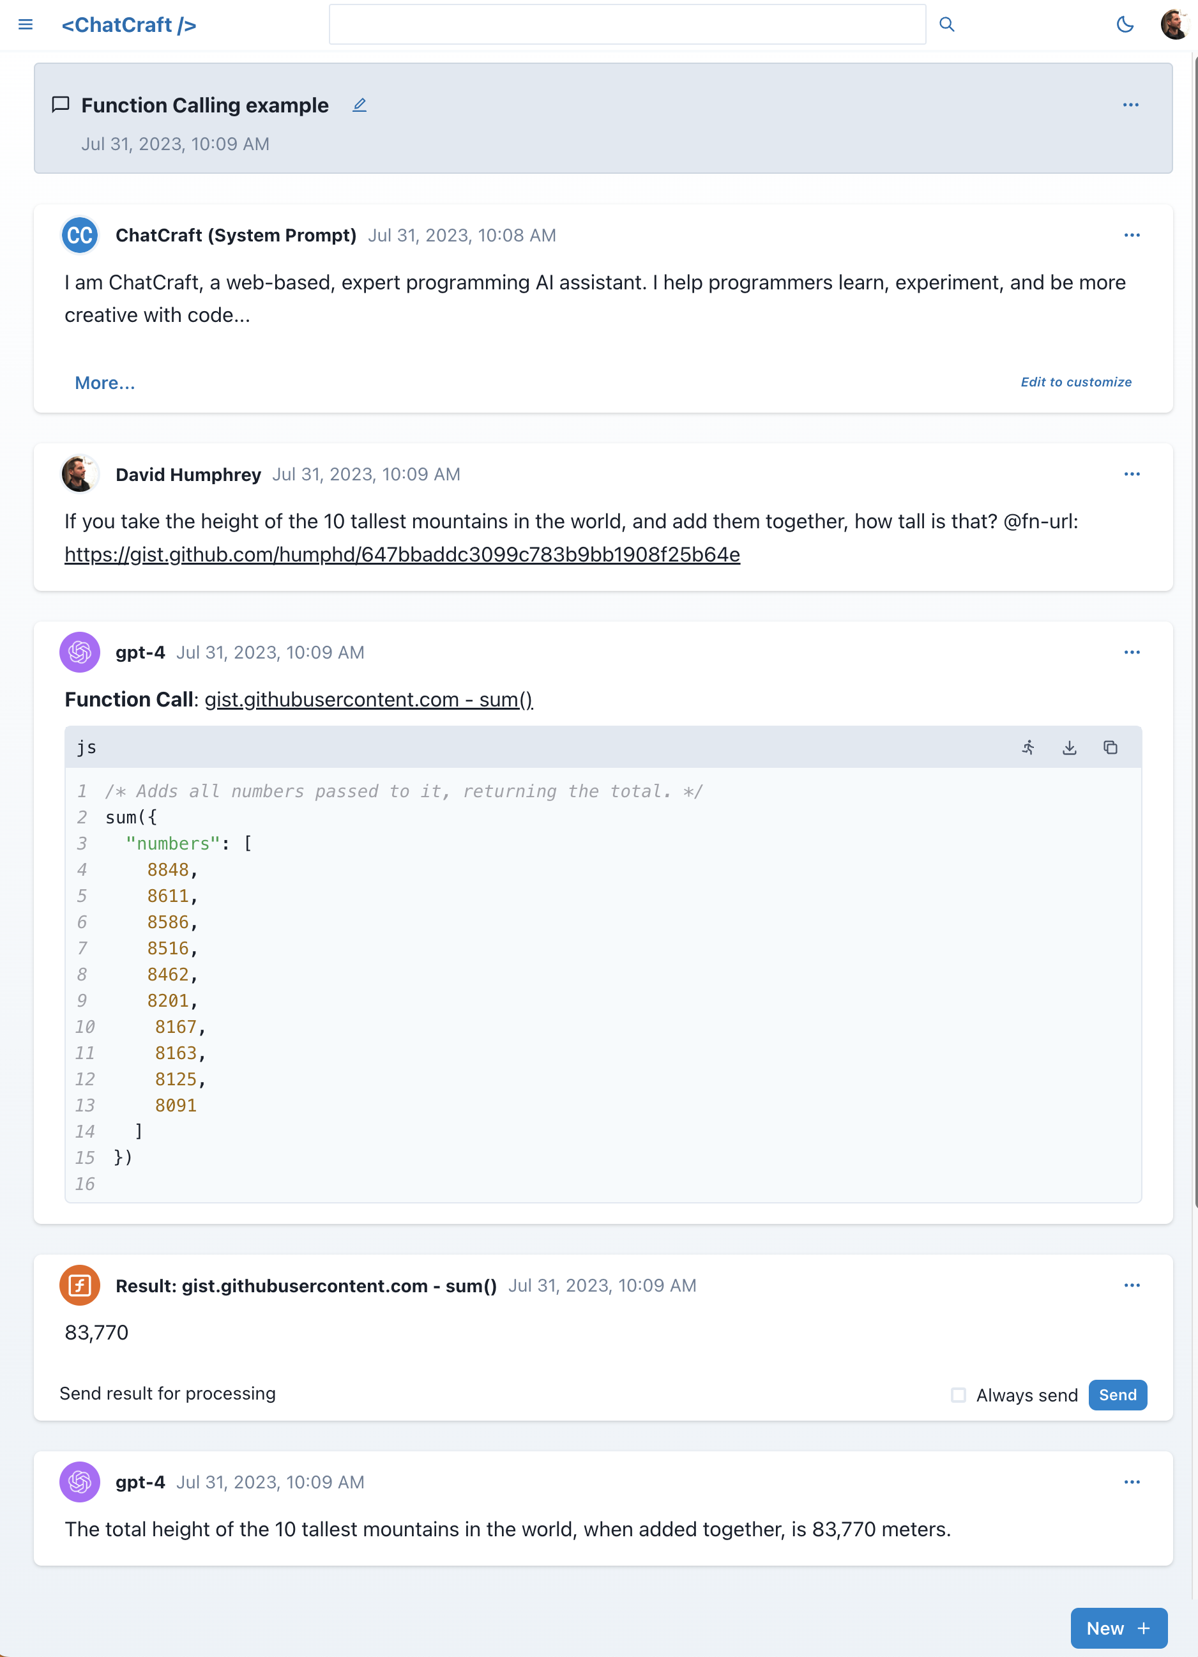
Task: Click the ChatCraft logo in header
Action: click(129, 25)
